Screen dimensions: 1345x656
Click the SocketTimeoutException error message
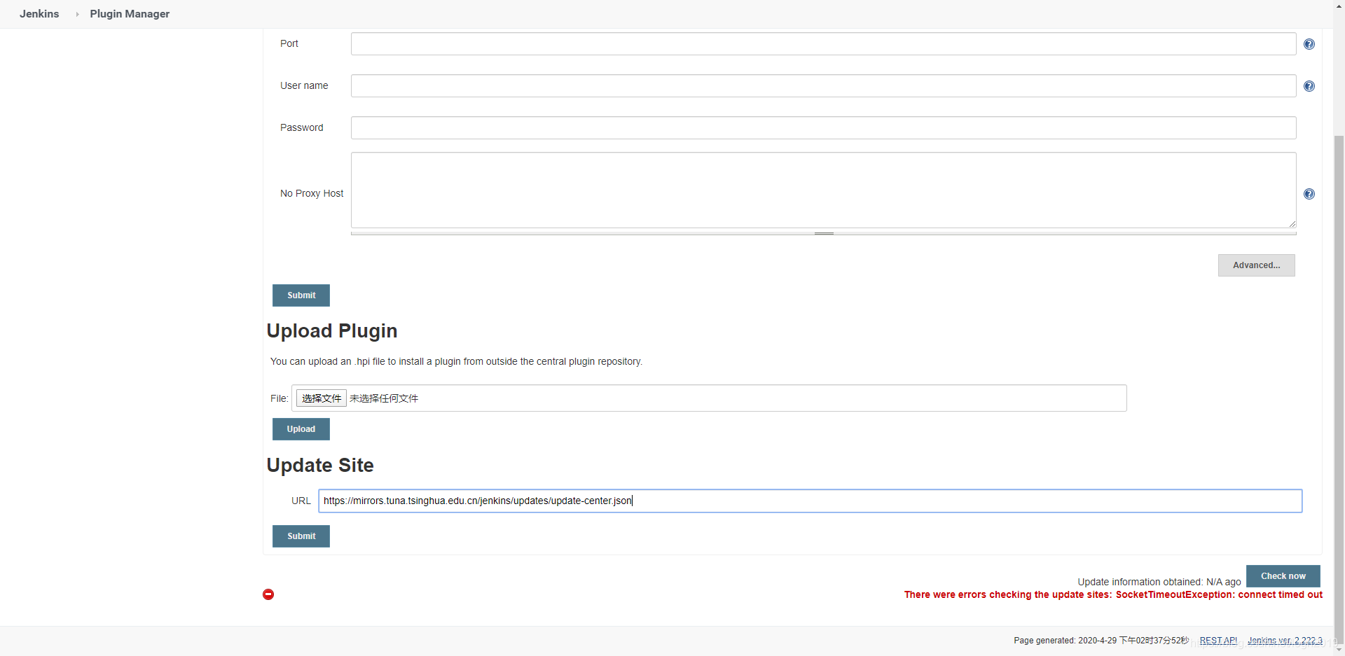1113,594
